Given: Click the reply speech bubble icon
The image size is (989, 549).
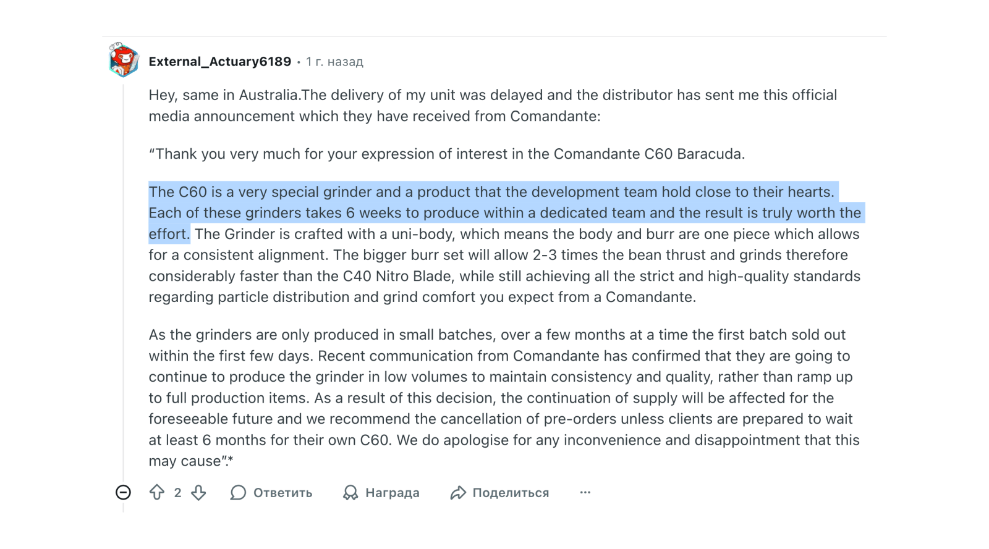Looking at the screenshot, I should pyautogui.click(x=239, y=492).
